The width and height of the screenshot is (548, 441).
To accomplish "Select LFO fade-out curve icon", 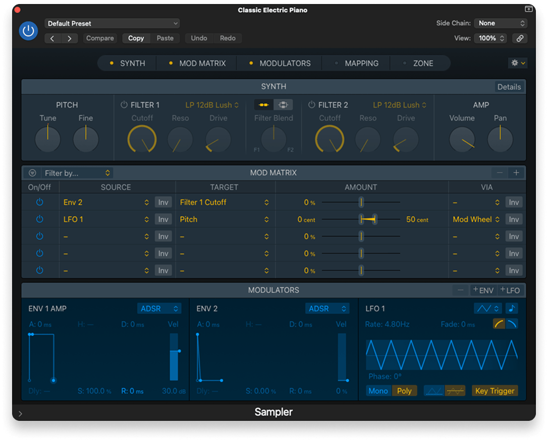I will (x=512, y=324).
